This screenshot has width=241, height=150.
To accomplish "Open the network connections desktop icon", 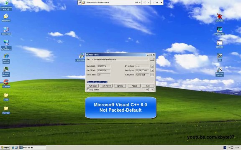I will tap(6, 45).
